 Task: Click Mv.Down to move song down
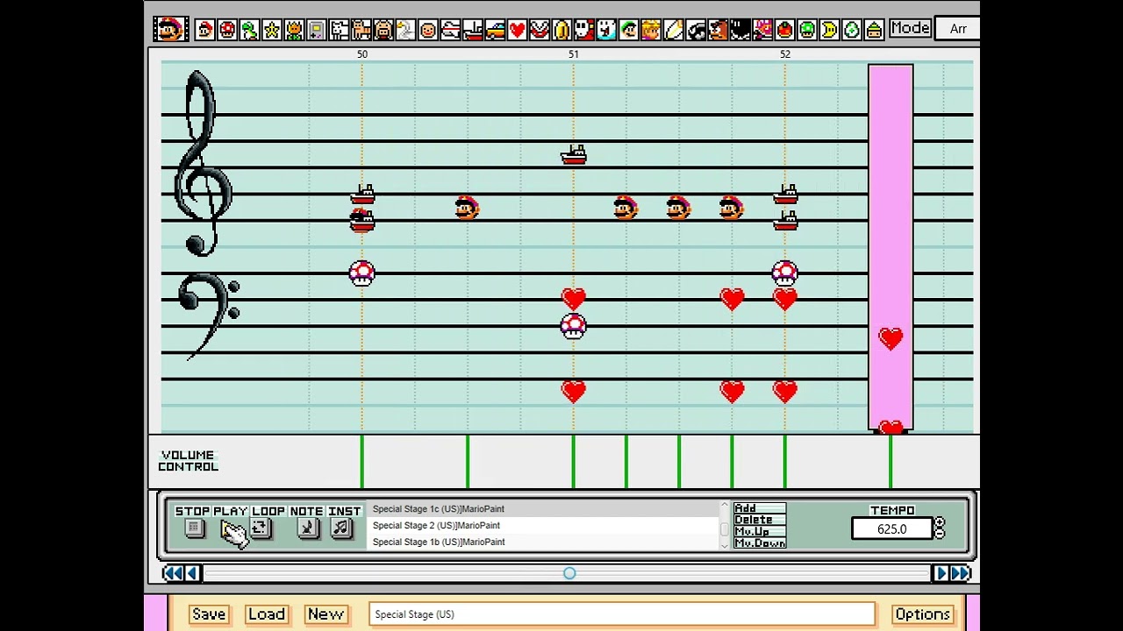tap(760, 543)
